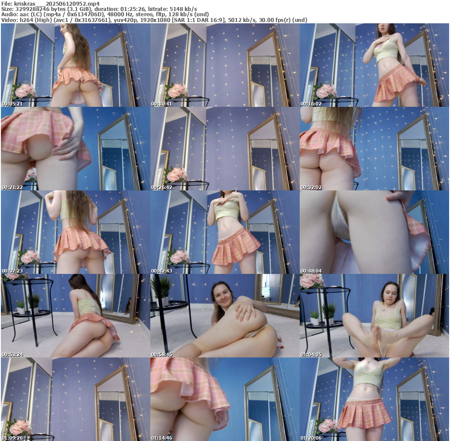
Task: Select the frame at 01:14:46
Action: (225, 399)
